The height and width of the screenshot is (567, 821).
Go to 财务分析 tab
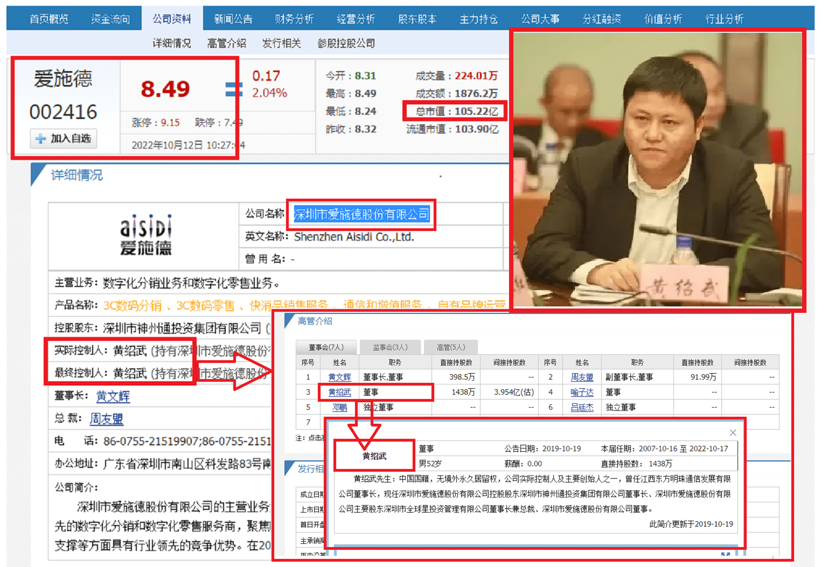(x=294, y=19)
